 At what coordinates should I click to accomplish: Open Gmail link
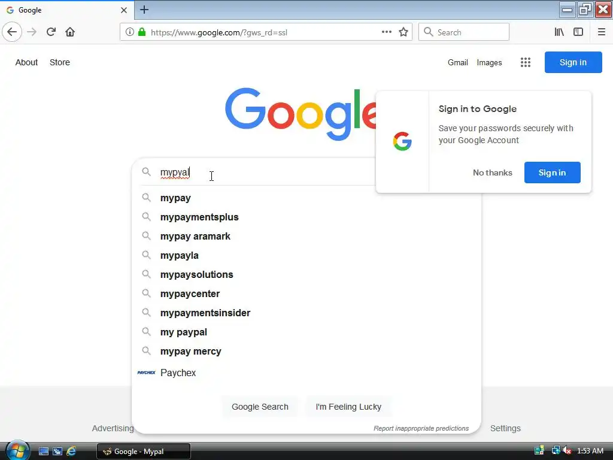coord(458,62)
